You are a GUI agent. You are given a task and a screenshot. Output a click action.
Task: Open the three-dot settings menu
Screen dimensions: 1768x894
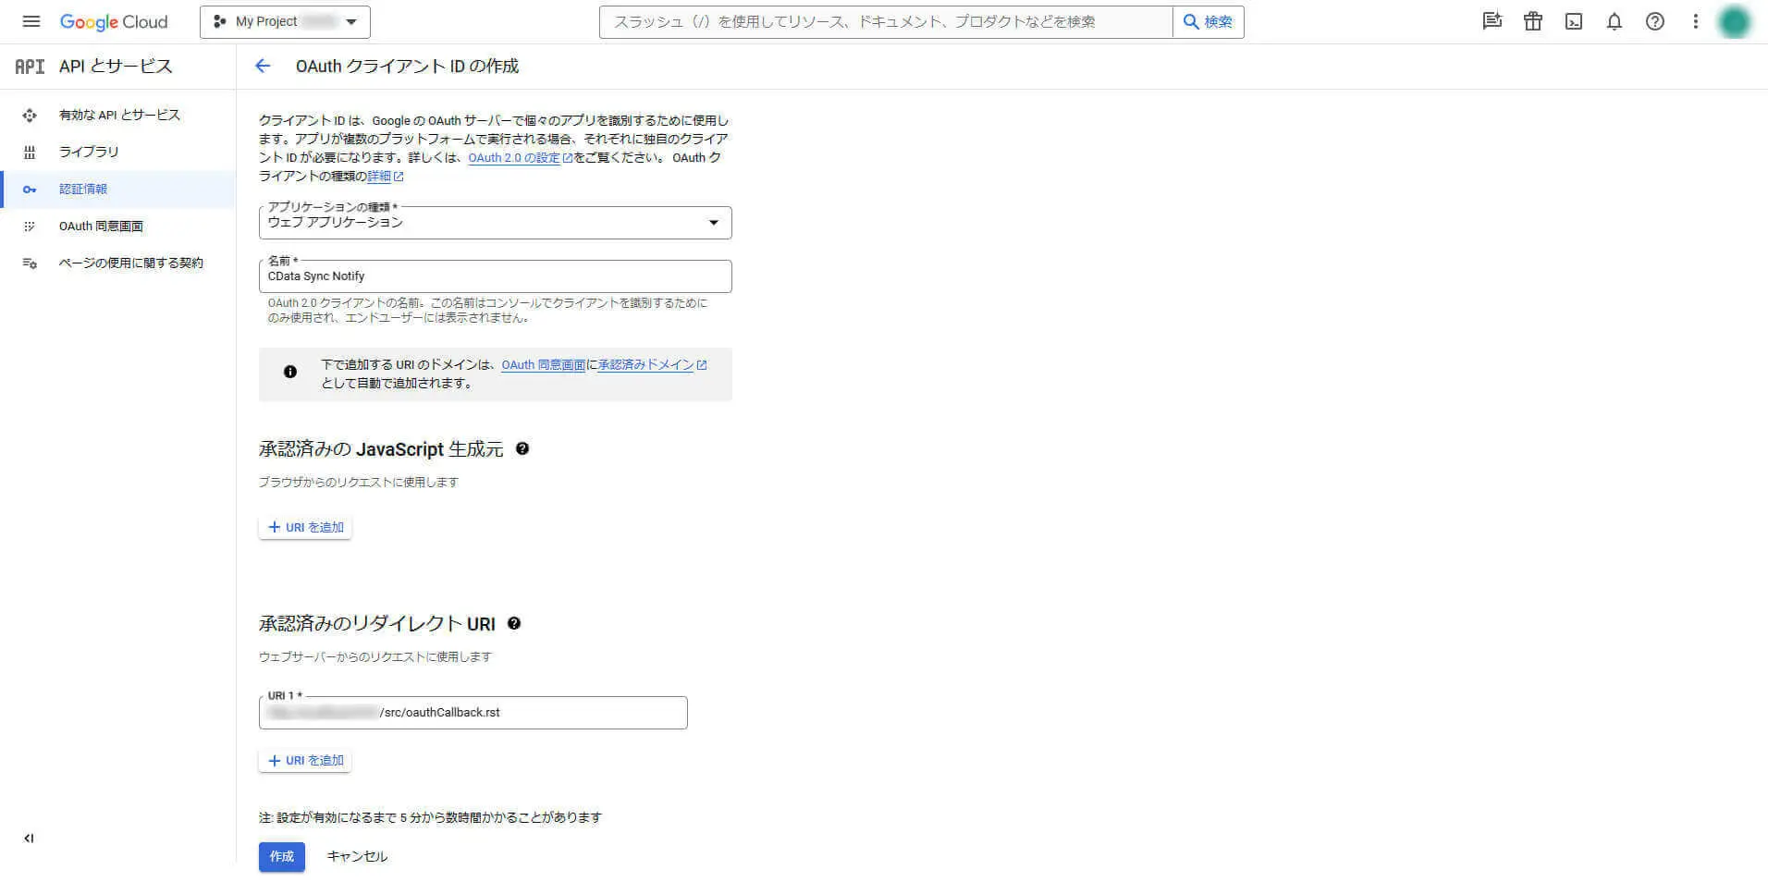pos(1696,21)
